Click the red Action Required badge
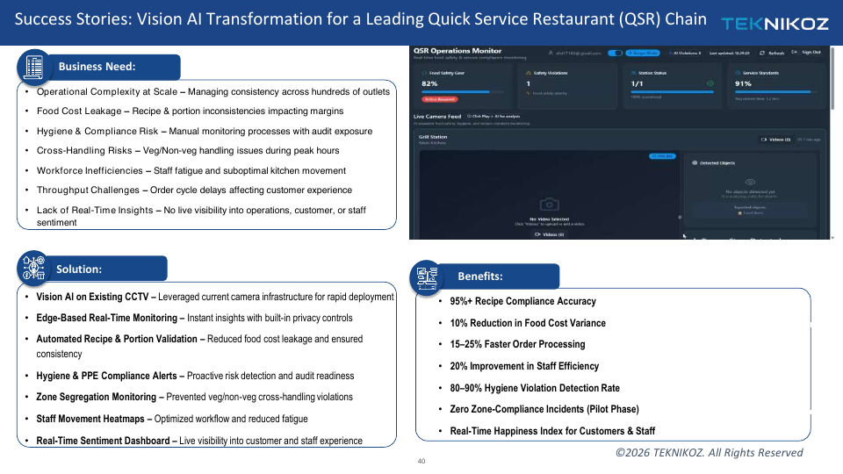This screenshot has height=474, width=843. tap(439, 99)
